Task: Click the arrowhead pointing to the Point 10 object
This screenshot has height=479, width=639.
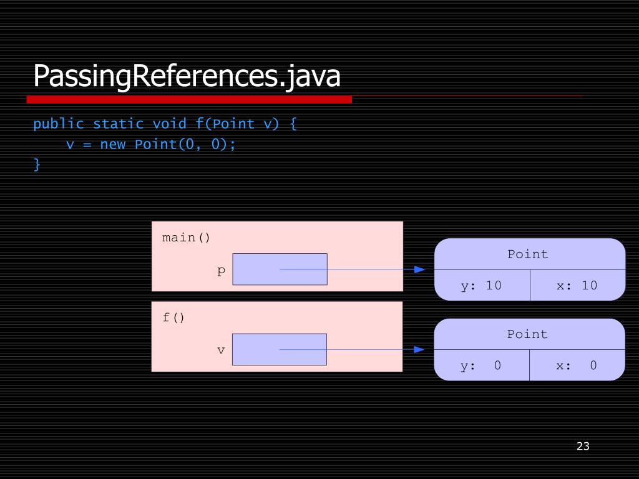Action: coord(419,269)
